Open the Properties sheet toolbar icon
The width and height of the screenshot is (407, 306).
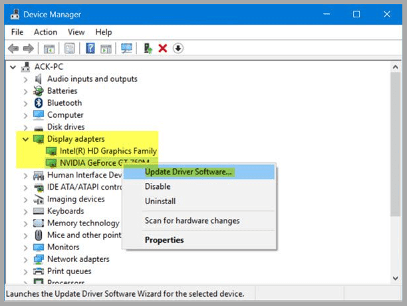point(69,49)
